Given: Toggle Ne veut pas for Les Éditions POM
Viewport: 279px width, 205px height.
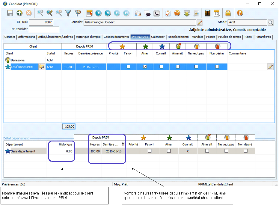Looking at the screenshot, I should (196, 67).
